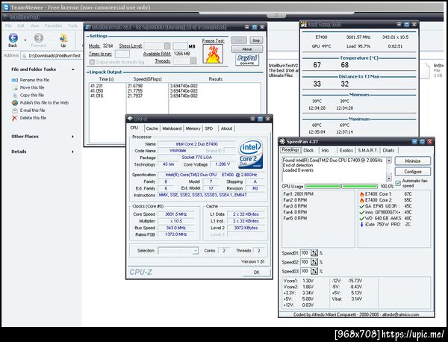Image resolution: width=448 pixels, height=342 pixels.
Task: Open the Charts tab in SpeedFan
Action: (x=388, y=150)
